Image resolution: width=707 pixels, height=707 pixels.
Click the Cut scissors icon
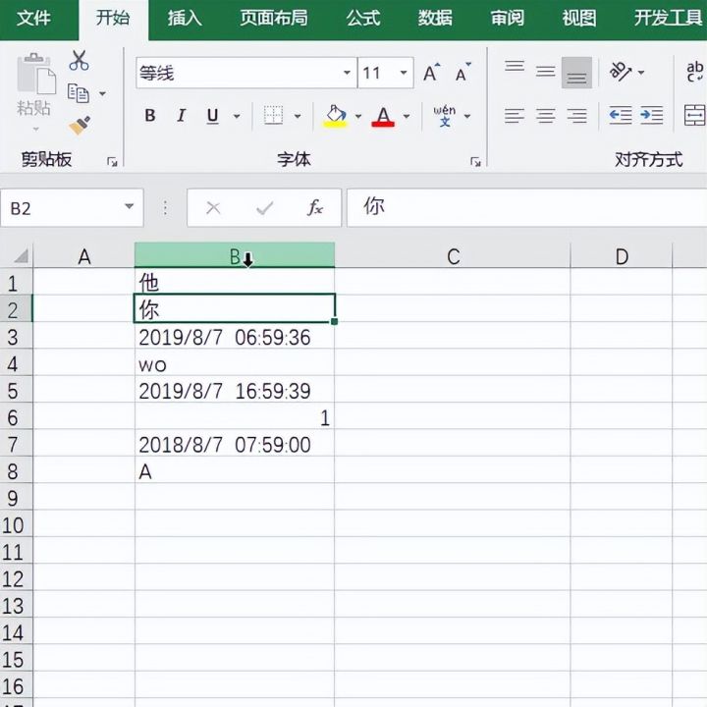click(x=79, y=61)
